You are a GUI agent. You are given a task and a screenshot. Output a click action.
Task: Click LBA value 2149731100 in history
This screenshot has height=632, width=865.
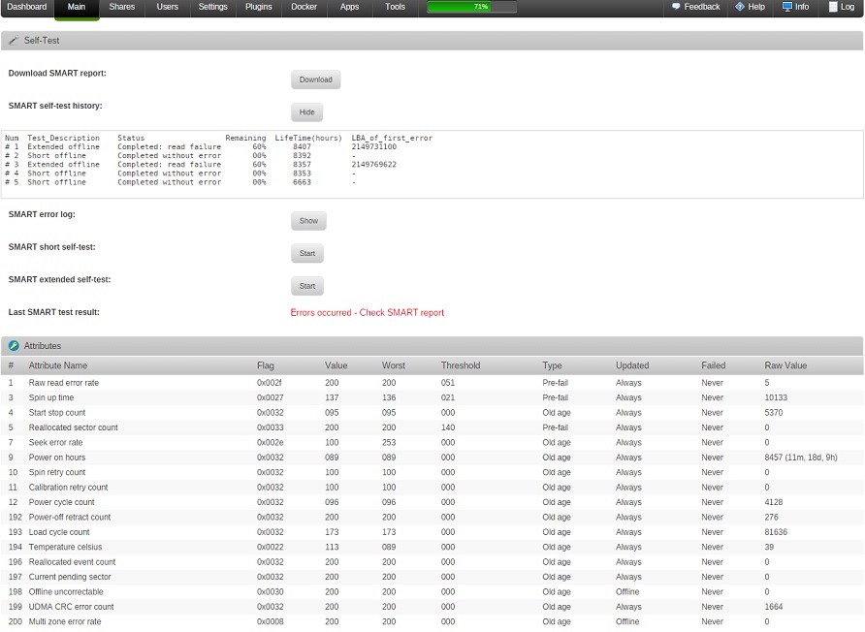(x=374, y=146)
